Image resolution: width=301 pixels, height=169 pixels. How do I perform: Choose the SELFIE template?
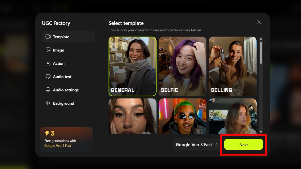pyautogui.click(x=182, y=66)
